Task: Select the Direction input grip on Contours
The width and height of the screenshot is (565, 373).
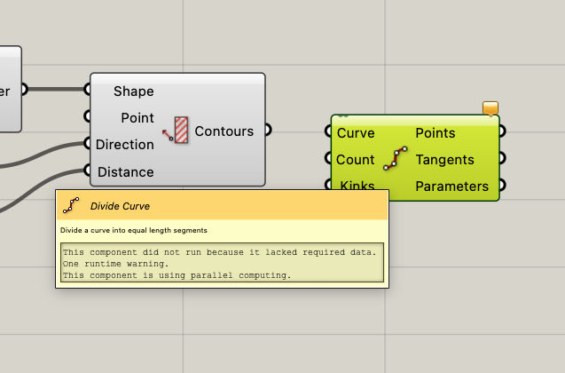Action: [88, 144]
